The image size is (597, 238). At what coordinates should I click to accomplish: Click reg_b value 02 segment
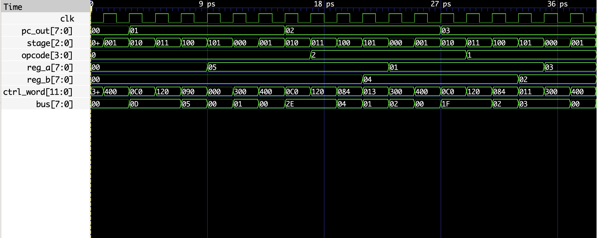coord(557,79)
